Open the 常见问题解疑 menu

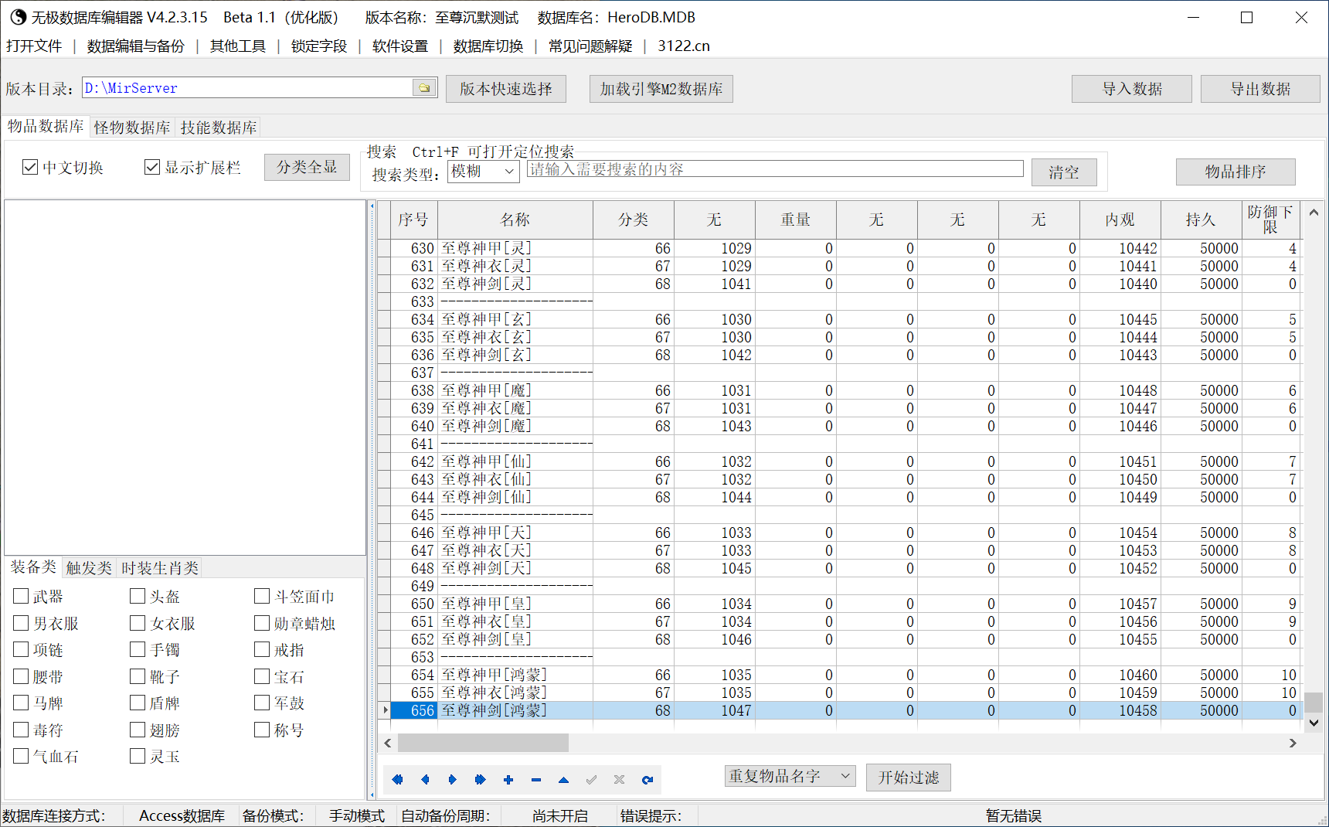(x=590, y=46)
